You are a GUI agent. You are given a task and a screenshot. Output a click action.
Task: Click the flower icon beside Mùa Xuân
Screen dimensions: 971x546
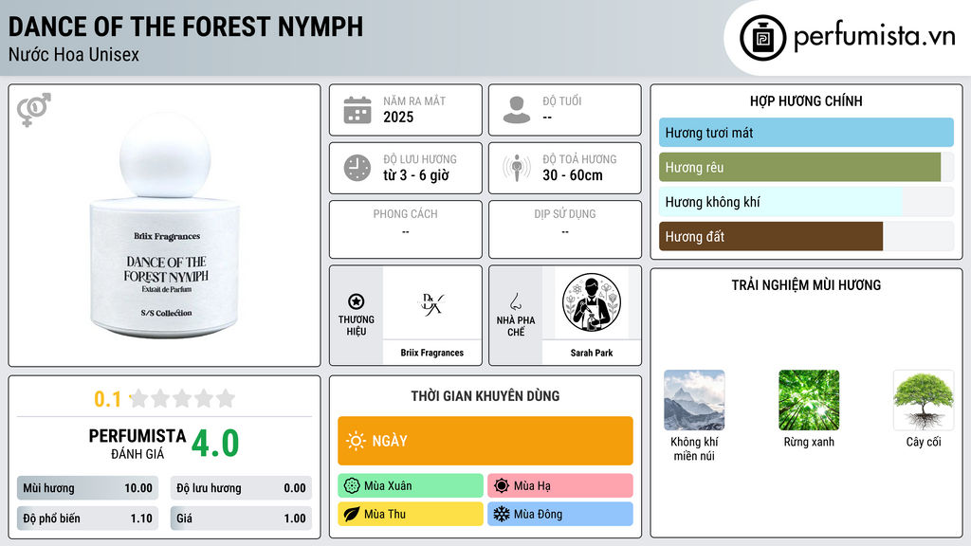point(352,486)
